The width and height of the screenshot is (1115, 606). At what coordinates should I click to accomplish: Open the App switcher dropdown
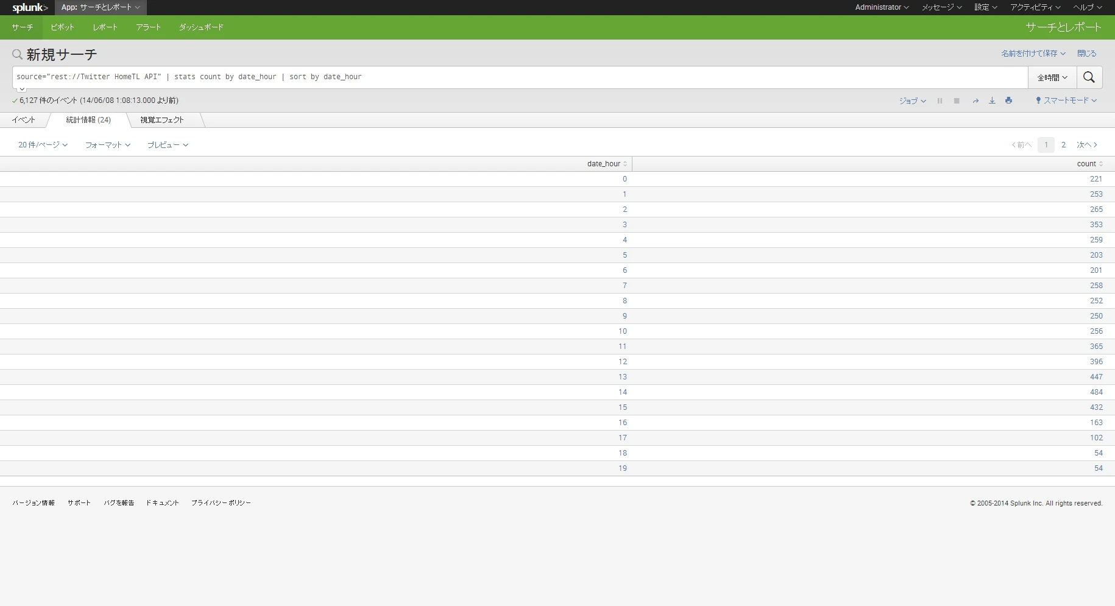pyautogui.click(x=101, y=7)
